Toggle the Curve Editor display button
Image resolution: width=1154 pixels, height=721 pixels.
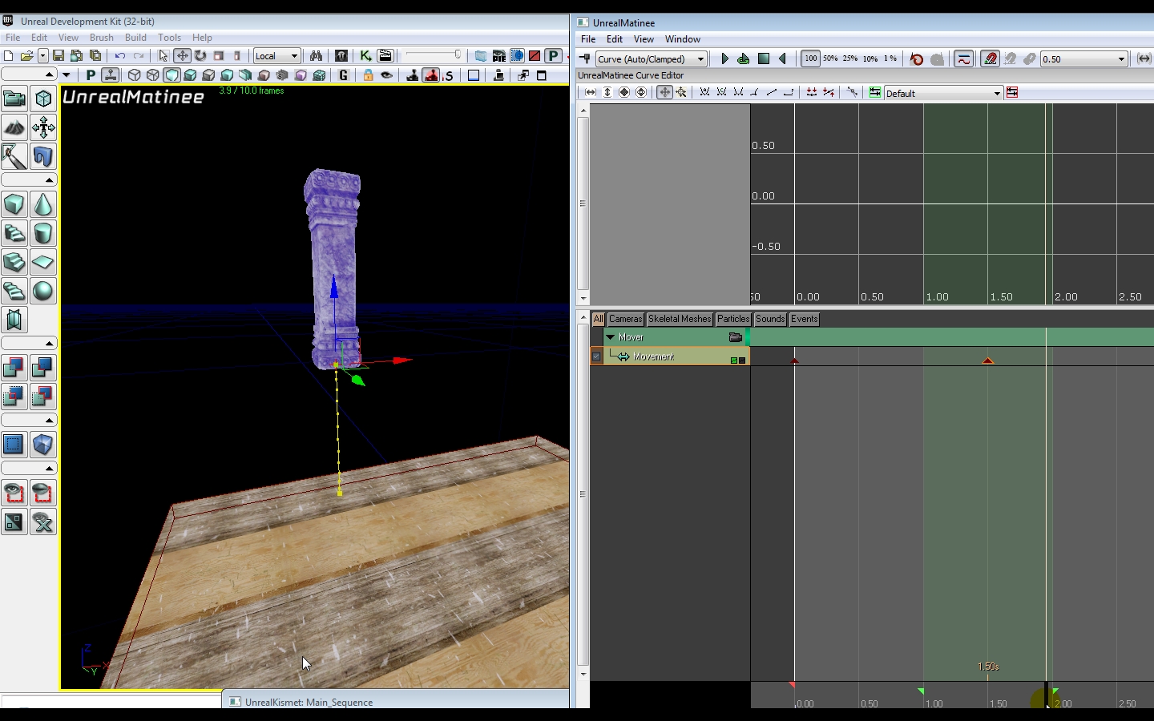click(x=964, y=58)
